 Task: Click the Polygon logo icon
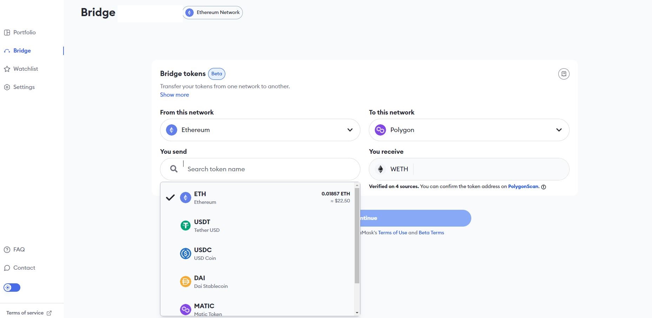tap(380, 130)
